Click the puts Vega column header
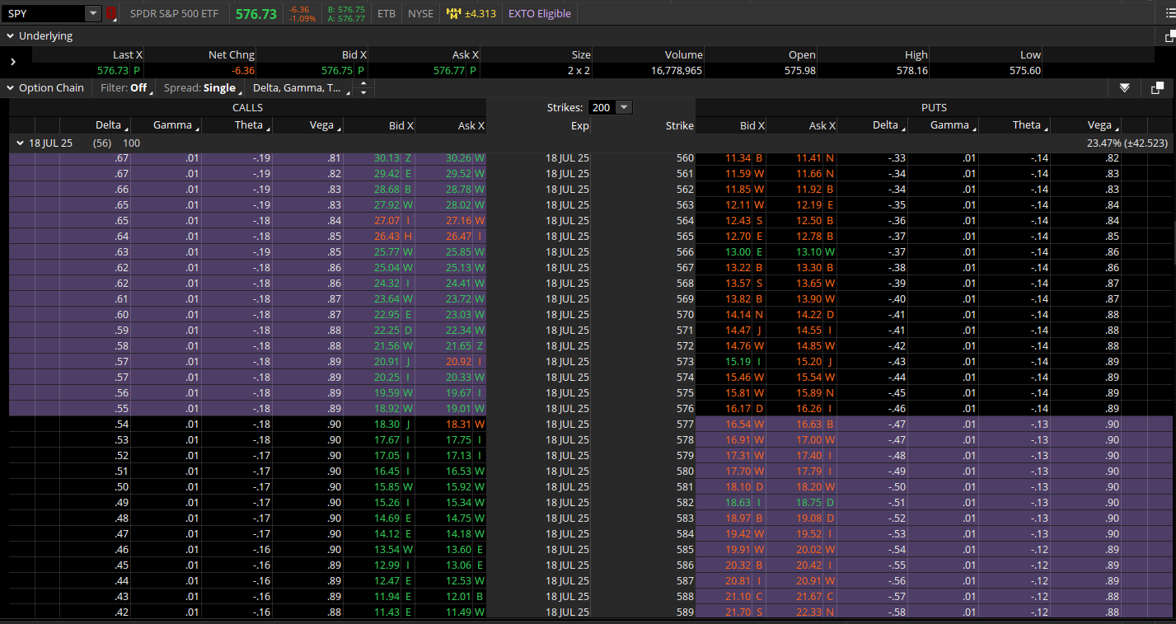The image size is (1176, 624). [x=1099, y=125]
